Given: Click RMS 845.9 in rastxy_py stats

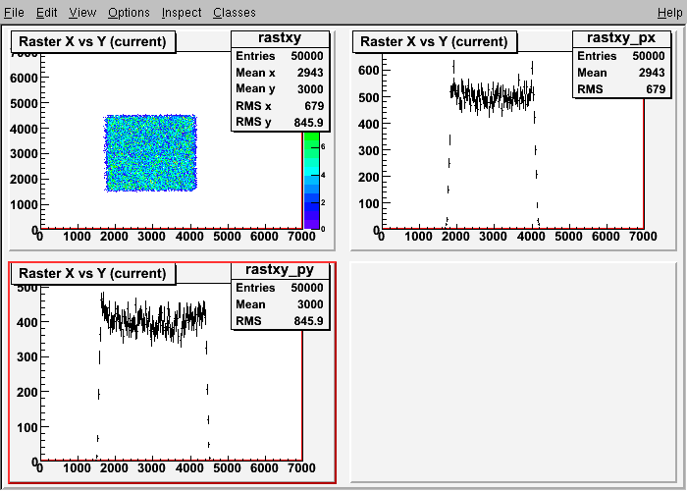Looking at the screenshot, I should [280, 321].
